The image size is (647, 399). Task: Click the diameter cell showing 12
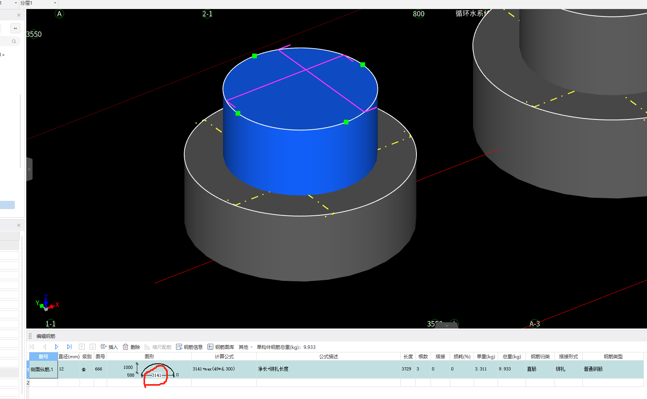[69, 369]
